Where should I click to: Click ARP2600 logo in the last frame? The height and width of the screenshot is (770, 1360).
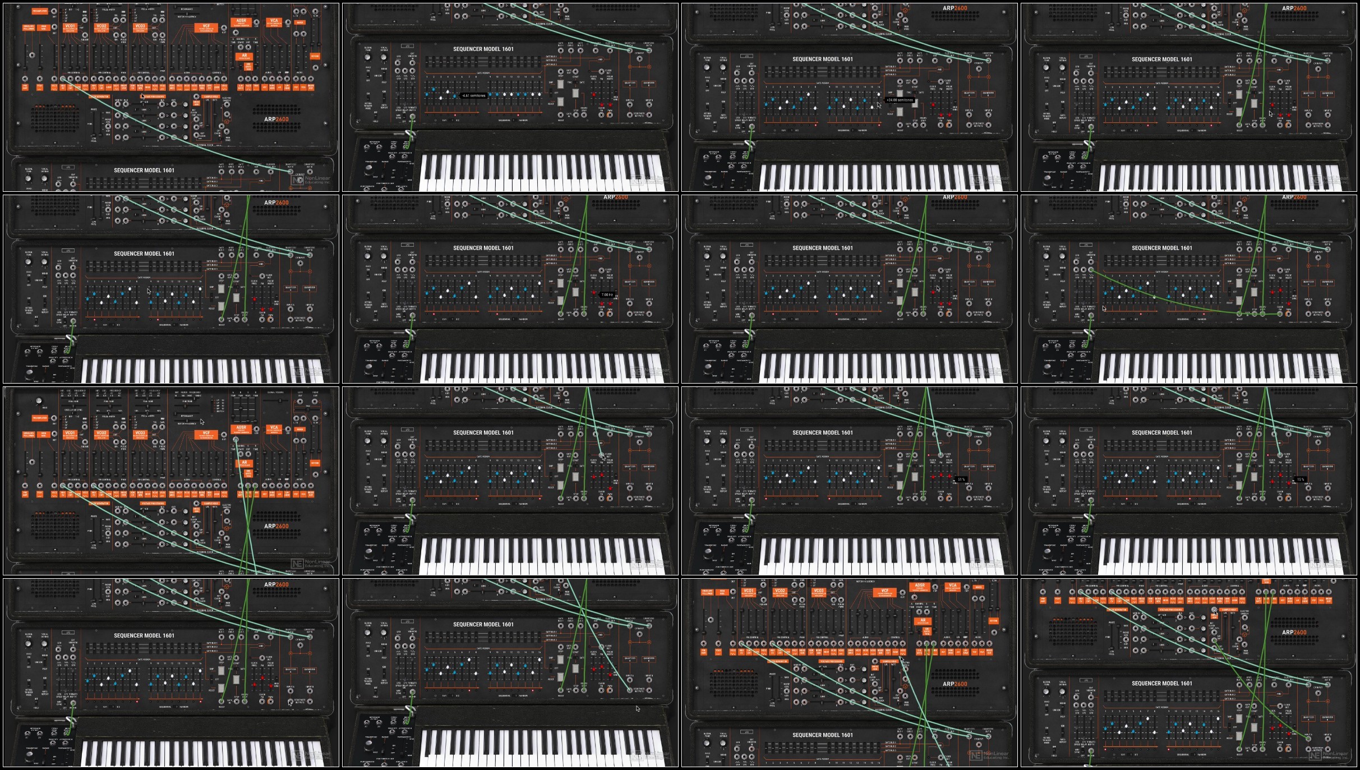(x=1294, y=633)
